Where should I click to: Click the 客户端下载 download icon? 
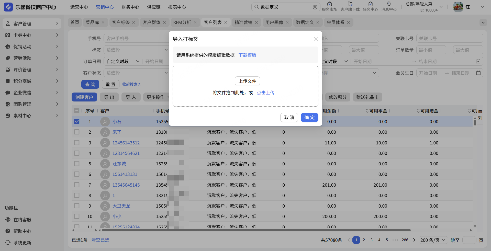click(x=350, y=4)
